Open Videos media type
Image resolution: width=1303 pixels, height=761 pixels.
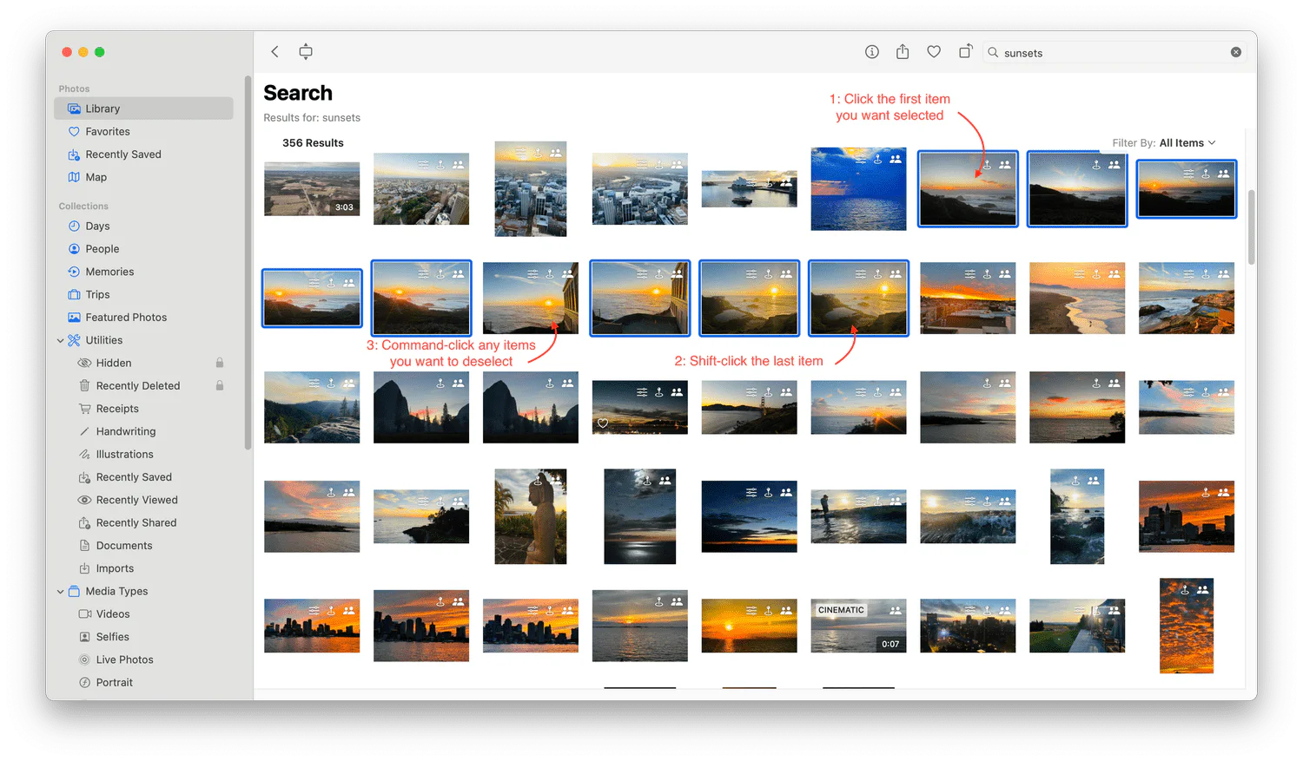143,614
